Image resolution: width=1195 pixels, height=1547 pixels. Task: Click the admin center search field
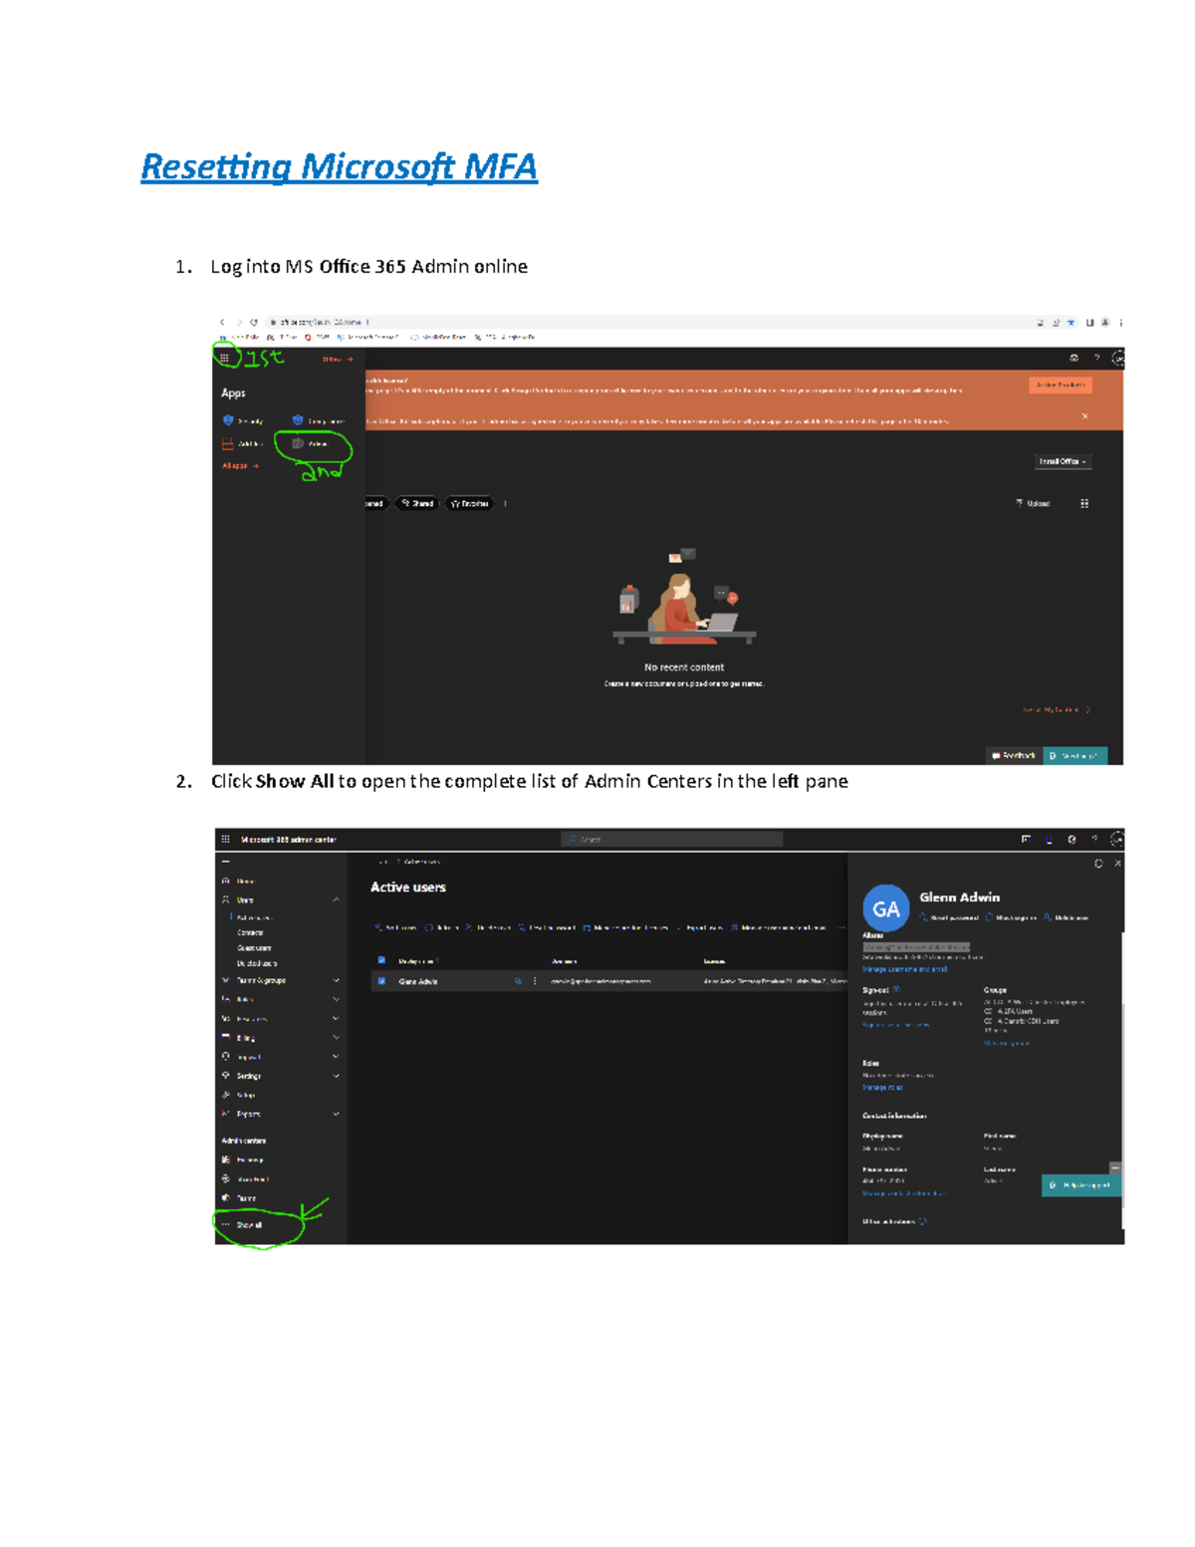click(672, 838)
